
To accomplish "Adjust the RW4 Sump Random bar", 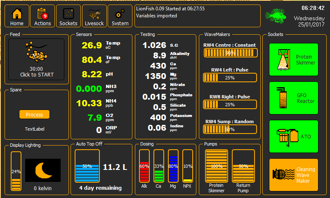I will tap(230, 129).
